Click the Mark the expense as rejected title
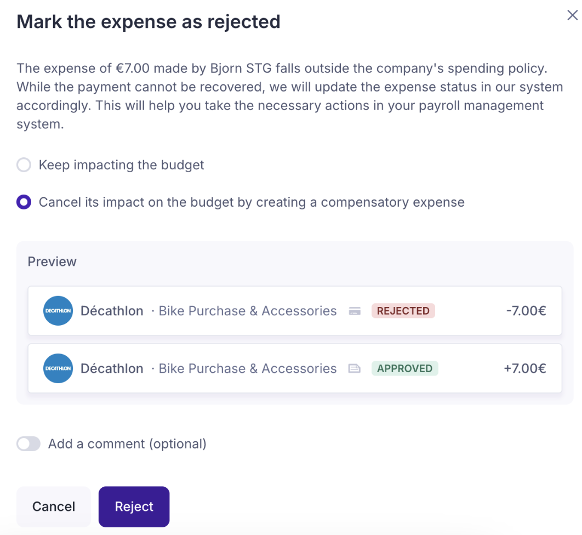Screen dimensions: 582x535 149,21
